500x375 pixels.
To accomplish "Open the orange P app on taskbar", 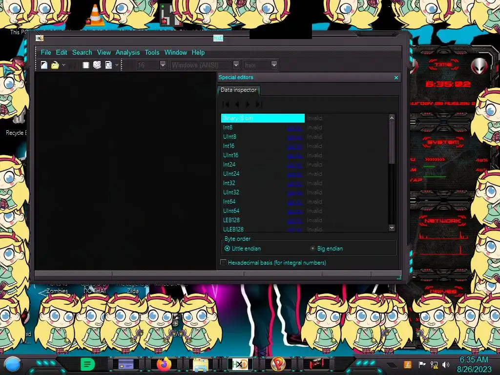I will click(x=278, y=364).
